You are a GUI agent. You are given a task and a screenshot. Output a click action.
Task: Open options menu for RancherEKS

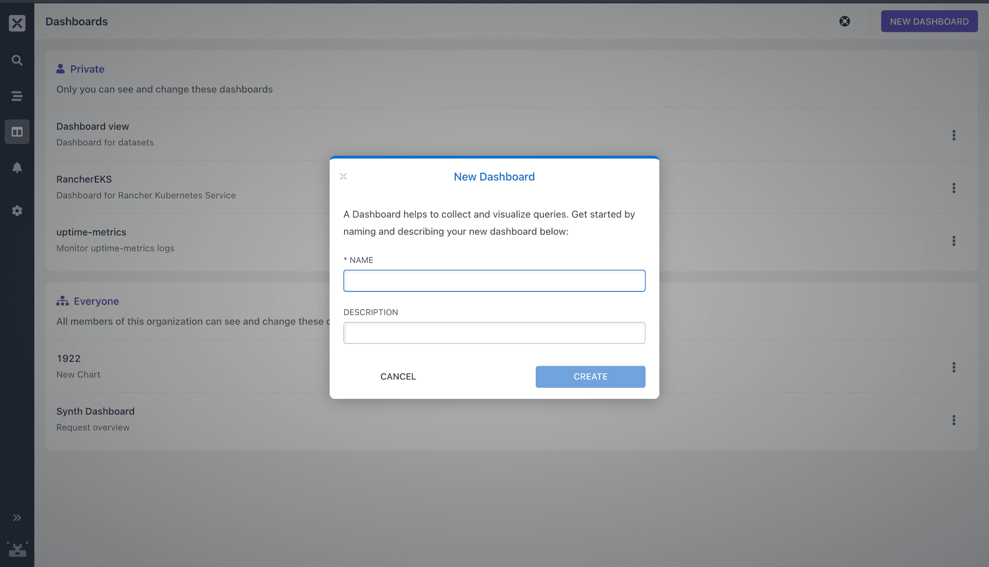[x=953, y=188]
